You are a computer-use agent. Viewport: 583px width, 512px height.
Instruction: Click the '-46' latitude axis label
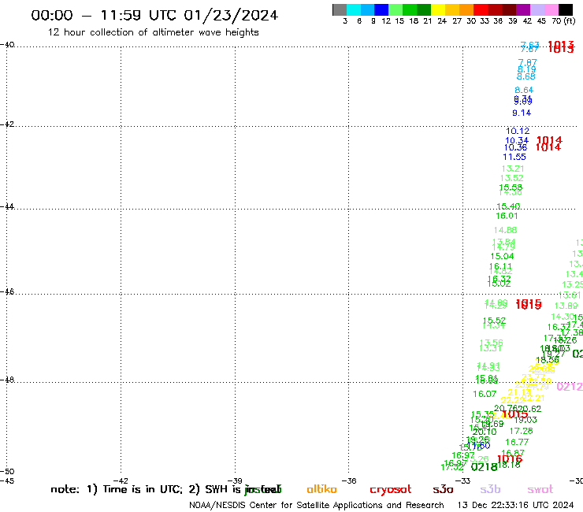[x=7, y=291]
